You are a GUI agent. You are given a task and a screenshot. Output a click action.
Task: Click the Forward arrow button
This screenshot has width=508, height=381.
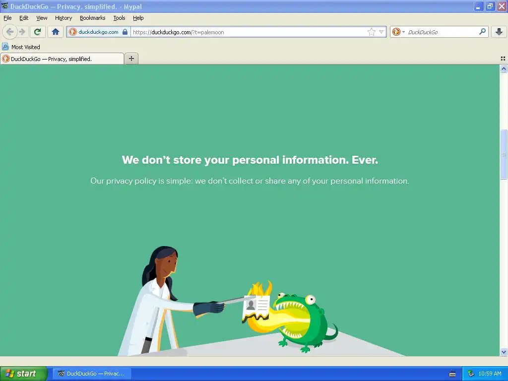pyautogui.click(x=22, y=32)
